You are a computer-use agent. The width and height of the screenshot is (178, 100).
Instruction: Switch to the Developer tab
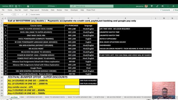tap(74, 10)
